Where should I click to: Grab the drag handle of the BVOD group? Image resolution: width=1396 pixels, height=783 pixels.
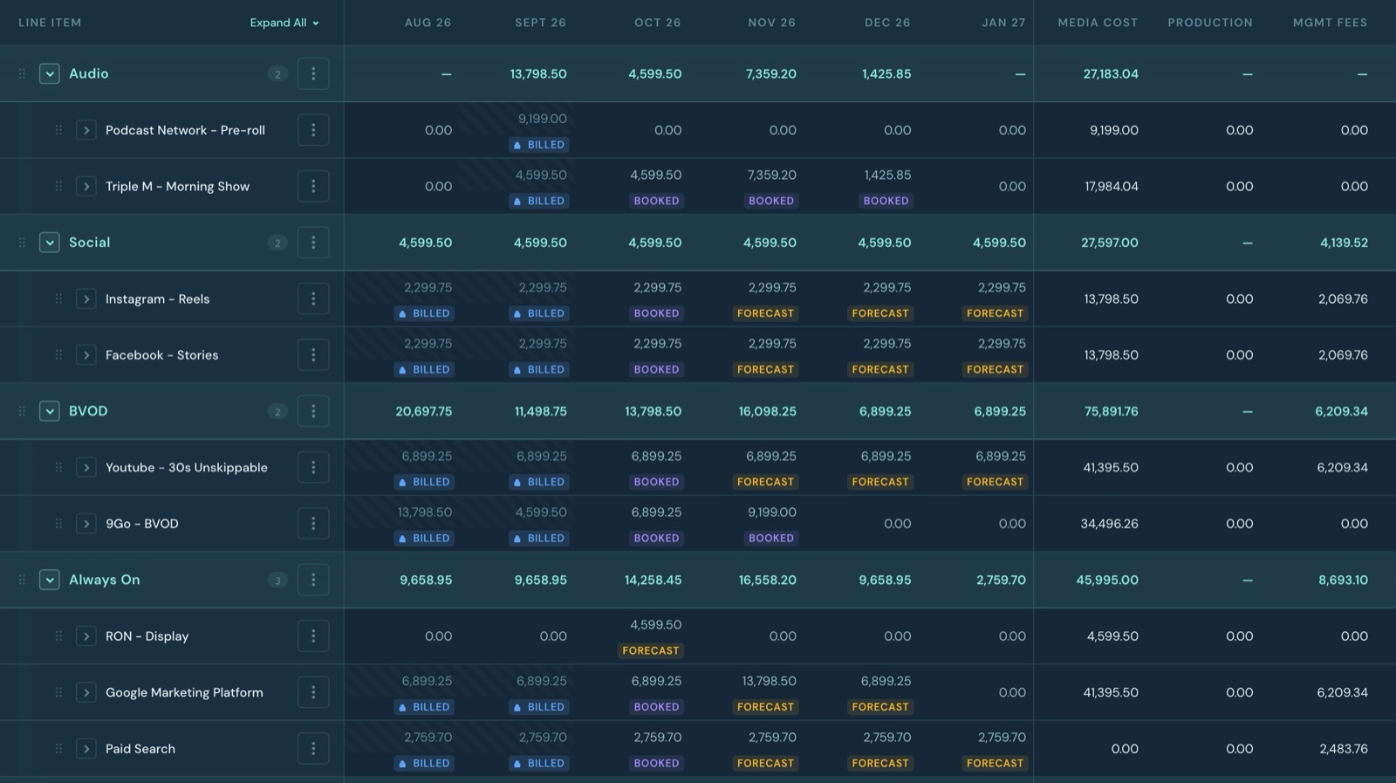[x=22, y=411]
